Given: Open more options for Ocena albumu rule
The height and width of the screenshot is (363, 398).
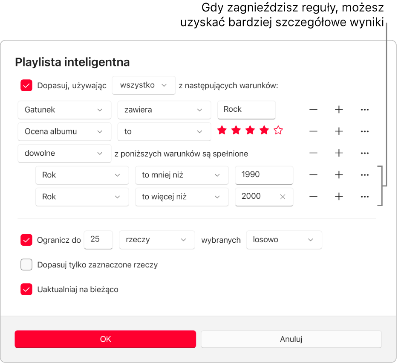Looking at the screenshot, I should coord(364,131).
